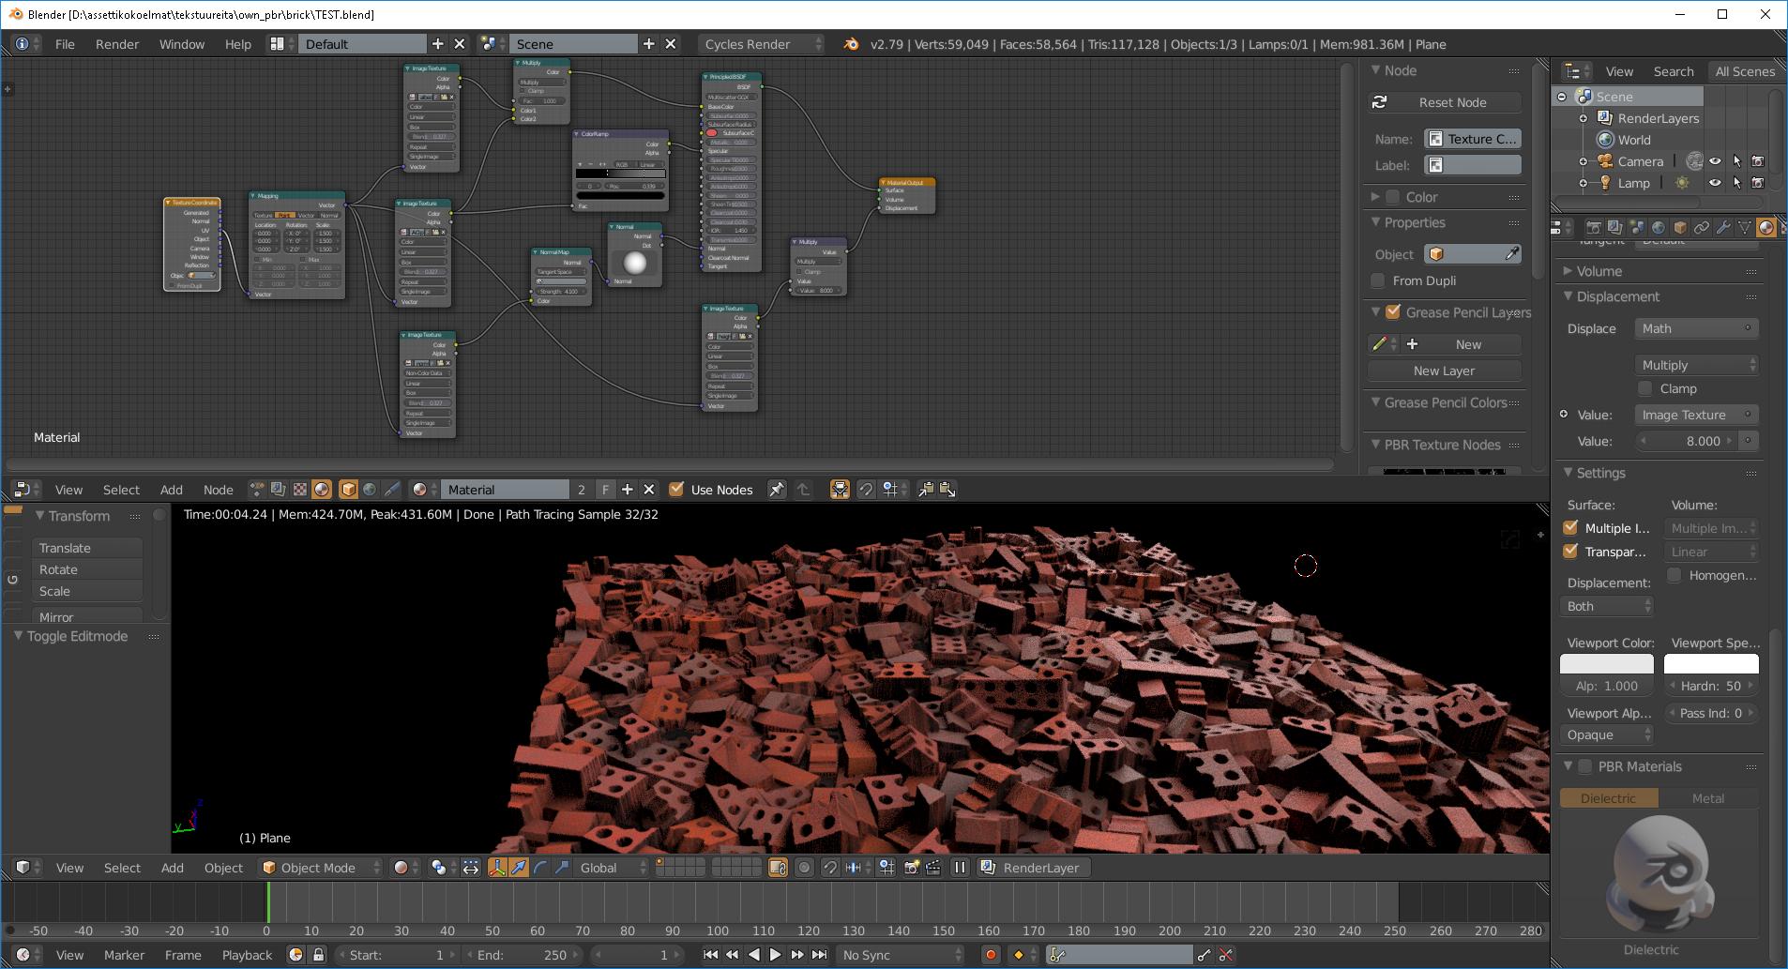Open the Data properties tab triangle icon
Viewport: 1788px width, 969px height.
tap(1745, 228)
